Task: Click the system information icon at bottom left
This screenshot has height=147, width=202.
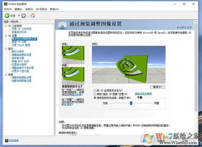Action: pyautogui.click(x=7, y=141)
